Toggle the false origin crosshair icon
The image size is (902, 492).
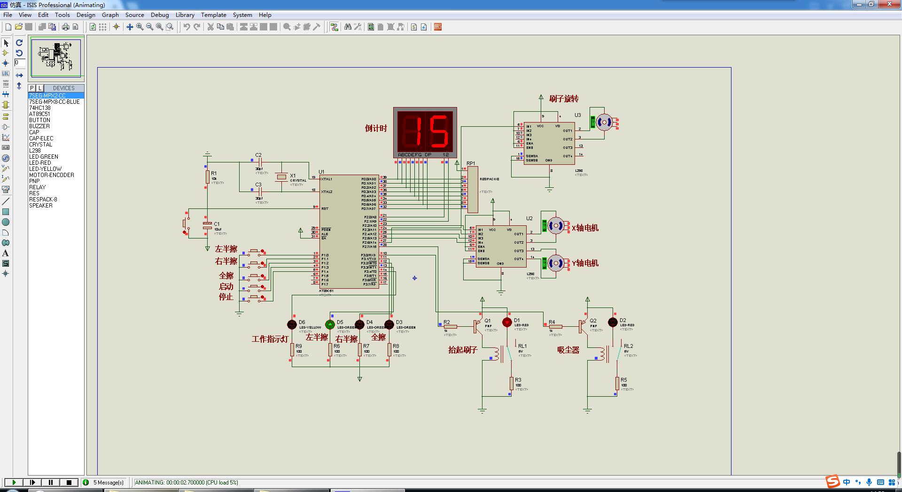[x=116, y=27]
